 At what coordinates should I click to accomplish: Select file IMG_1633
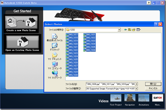tap(89, 41)
